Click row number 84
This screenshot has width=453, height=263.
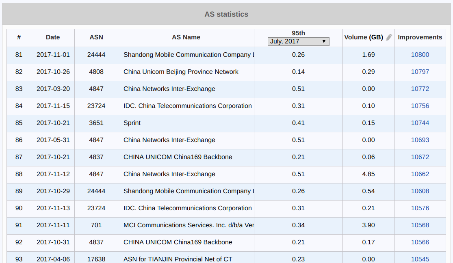(19, 106)
